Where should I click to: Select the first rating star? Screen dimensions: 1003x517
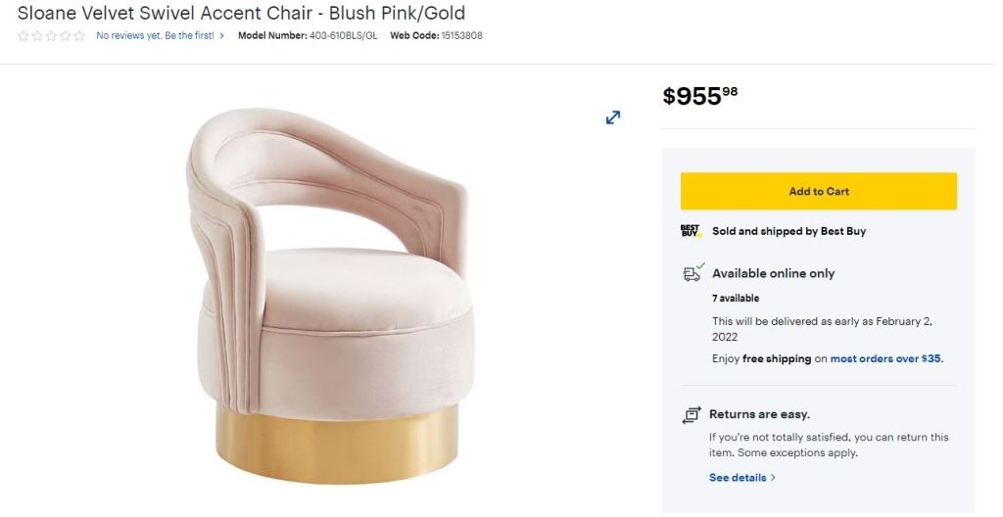point(24,36)
